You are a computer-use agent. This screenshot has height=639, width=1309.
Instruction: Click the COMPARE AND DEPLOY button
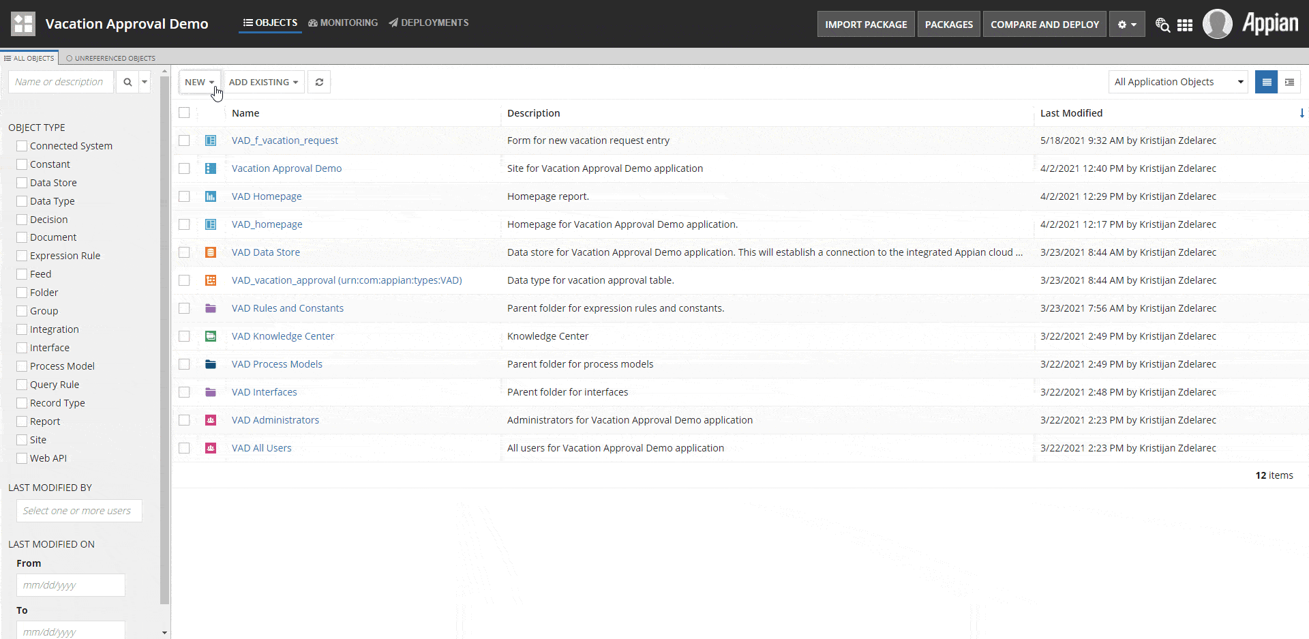tap(1044, 24)
